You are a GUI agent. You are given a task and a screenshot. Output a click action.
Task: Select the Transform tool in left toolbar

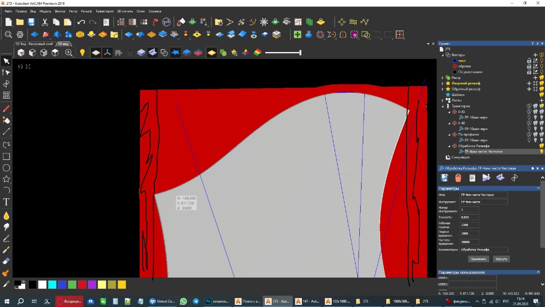6,84
